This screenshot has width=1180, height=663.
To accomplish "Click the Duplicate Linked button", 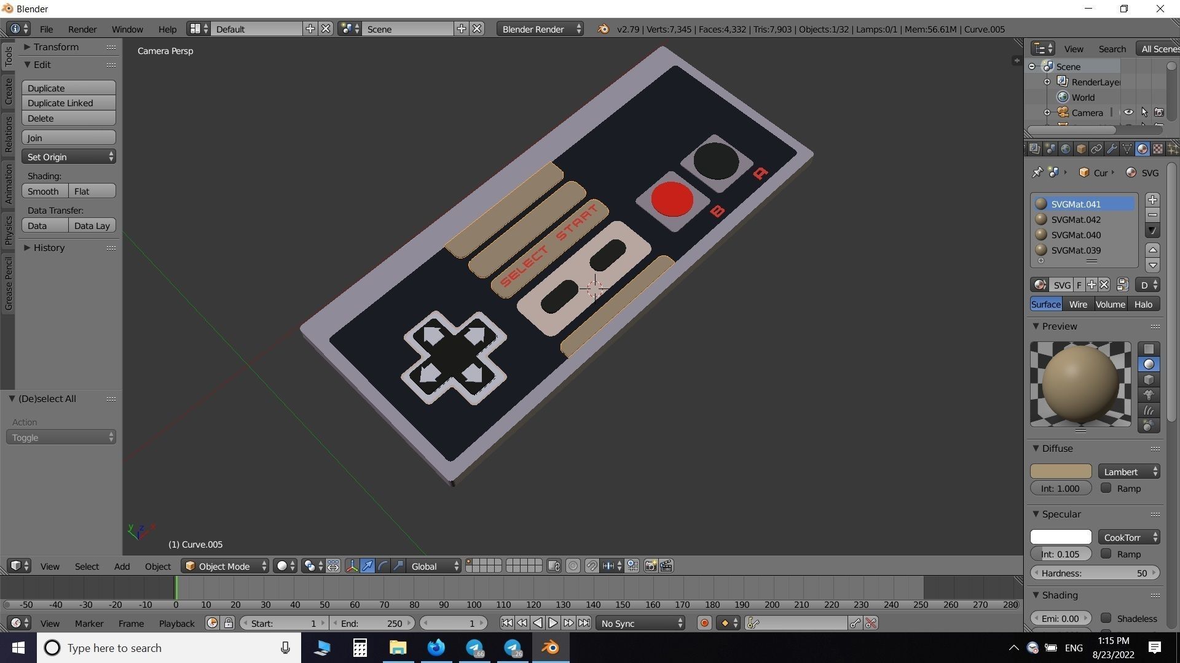I will pyautogui.click(x=69, y=103).
